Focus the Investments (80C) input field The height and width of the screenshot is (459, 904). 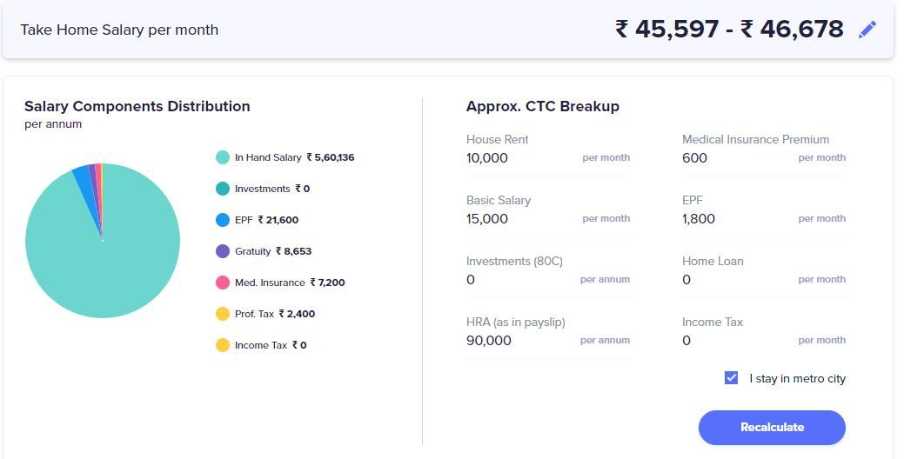(x=520, y=280)
